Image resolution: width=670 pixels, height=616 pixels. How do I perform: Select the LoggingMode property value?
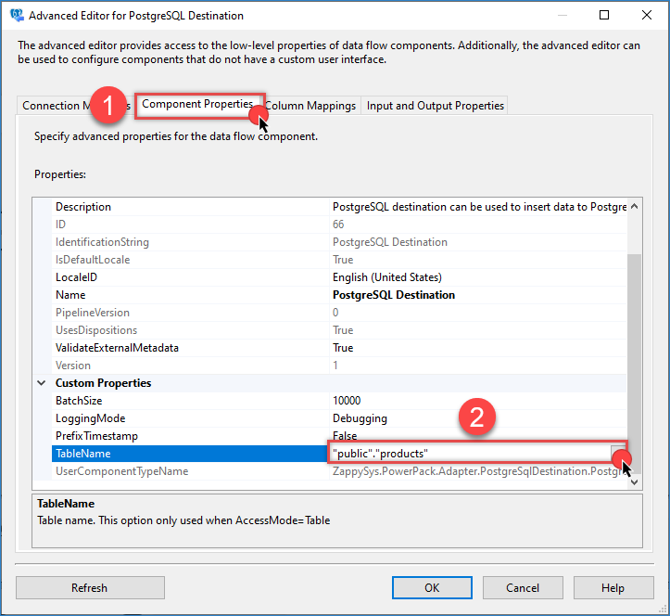coord(360,418)
